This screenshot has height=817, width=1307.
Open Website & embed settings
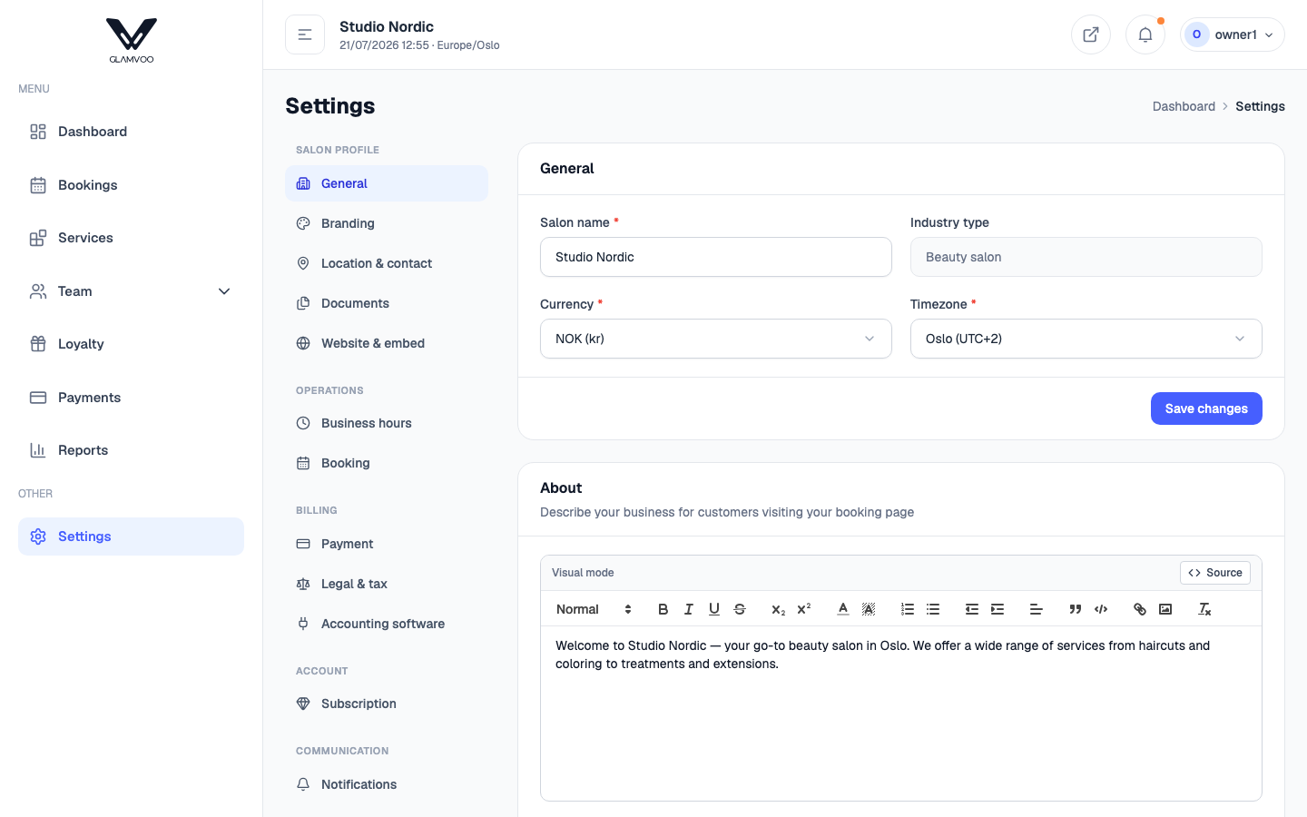tap(387, 343)
